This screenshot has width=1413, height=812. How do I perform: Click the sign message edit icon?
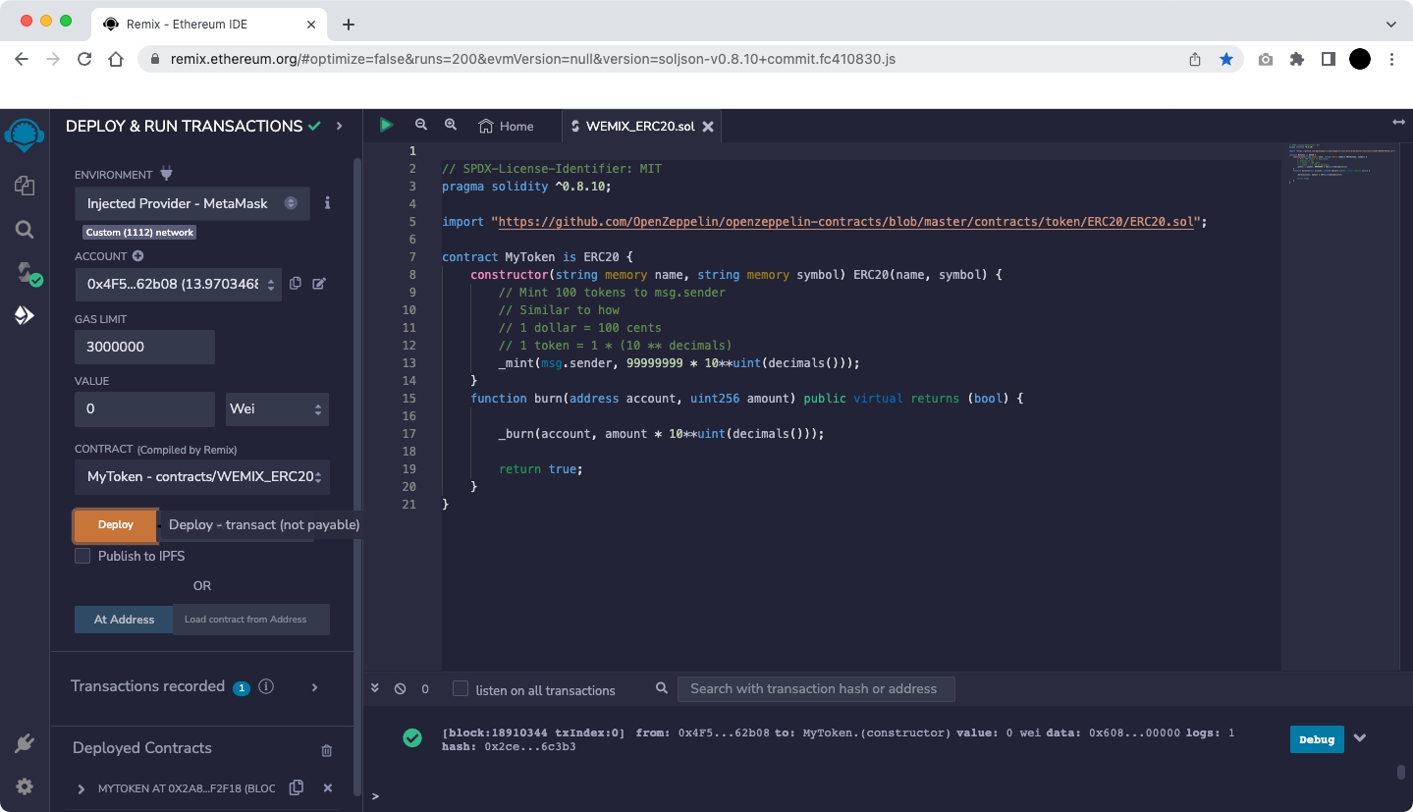tap(319, 284)
